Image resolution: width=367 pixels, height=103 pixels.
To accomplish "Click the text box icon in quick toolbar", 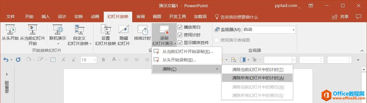I will pos(53,60).
